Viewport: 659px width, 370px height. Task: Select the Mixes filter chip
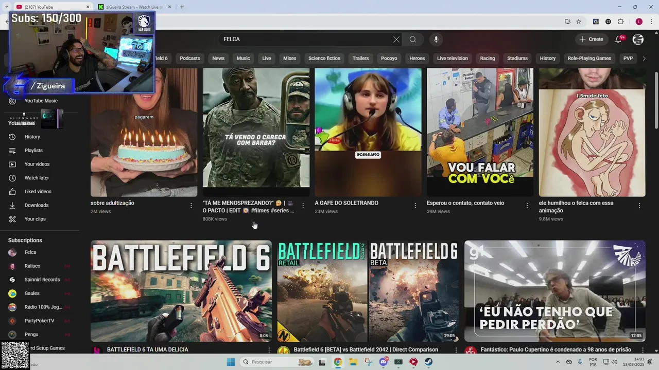click(290, 58)
